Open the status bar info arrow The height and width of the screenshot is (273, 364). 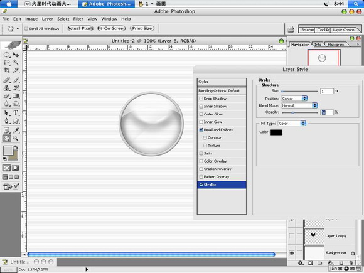coord(87,269)
